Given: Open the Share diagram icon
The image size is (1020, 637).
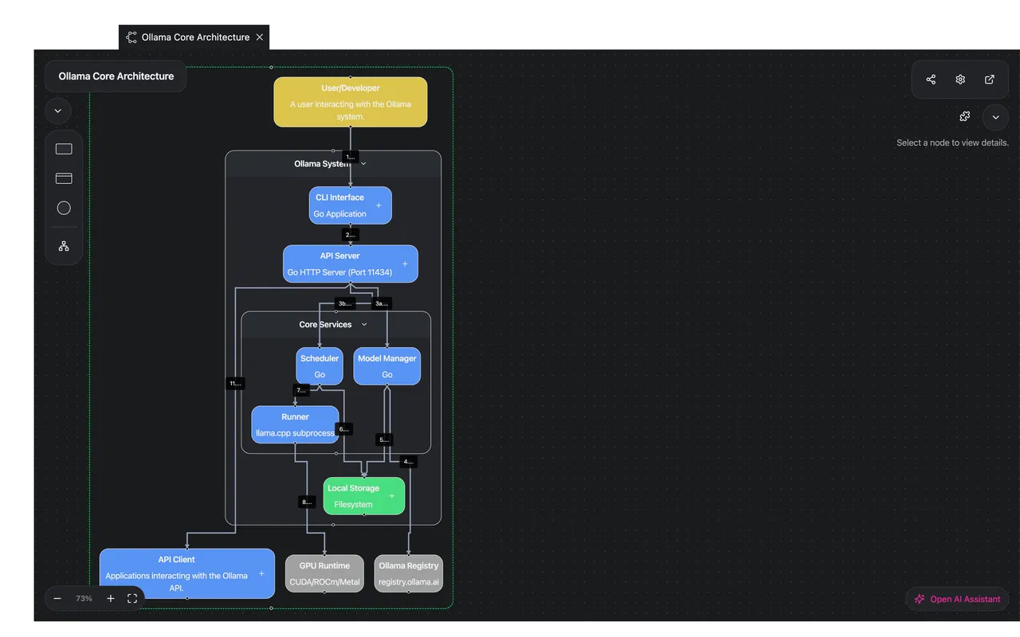Looking at the screenshot, I should [x=931, y=80].
